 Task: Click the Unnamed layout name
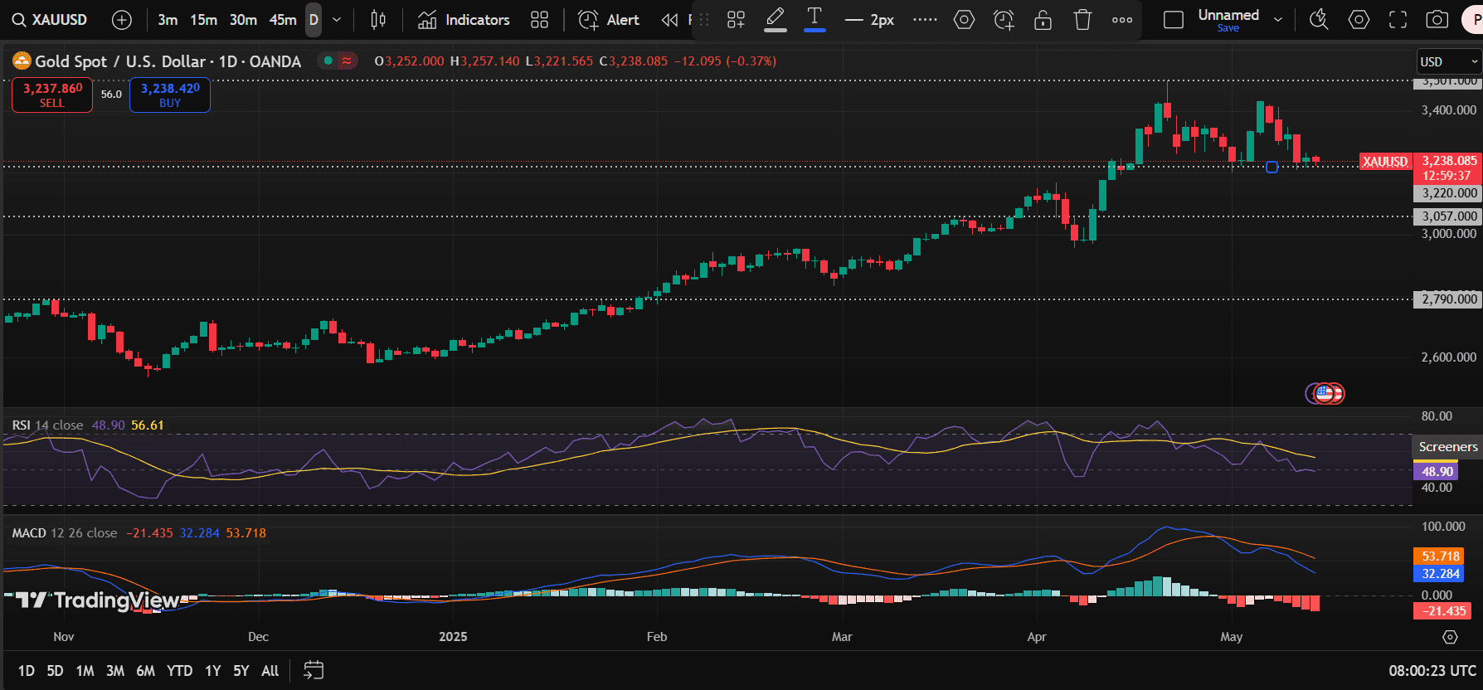tap(1228, 15)
